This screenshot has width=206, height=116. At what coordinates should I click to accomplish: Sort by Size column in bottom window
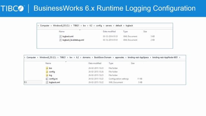click(x=133, y=63)
